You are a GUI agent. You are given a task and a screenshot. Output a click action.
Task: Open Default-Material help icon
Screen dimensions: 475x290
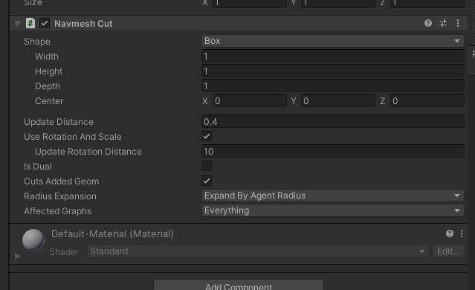(450, 233)
